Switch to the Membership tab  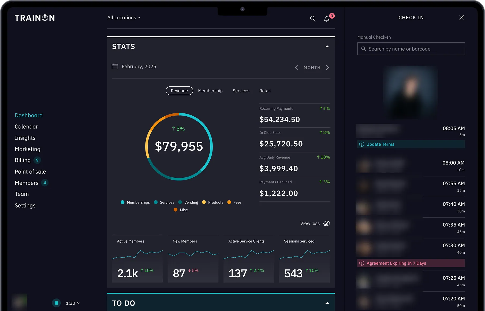click(210, 91)
